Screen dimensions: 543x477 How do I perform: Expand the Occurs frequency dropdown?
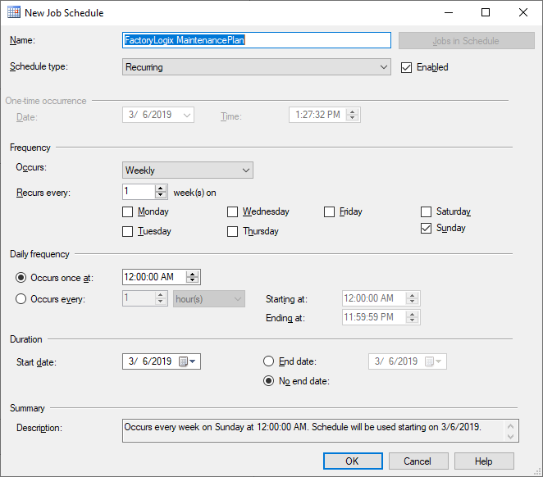point(246,170)
